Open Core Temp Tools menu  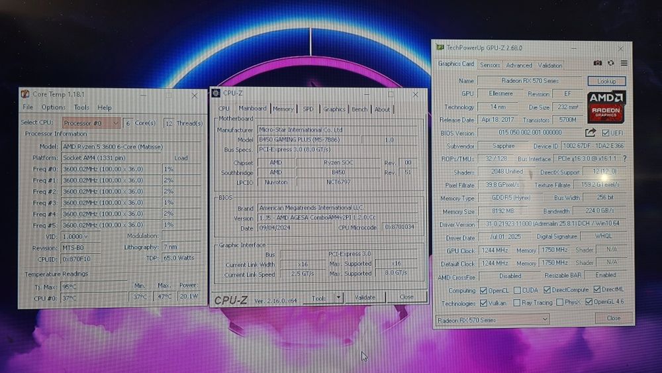tap(81, 107)
